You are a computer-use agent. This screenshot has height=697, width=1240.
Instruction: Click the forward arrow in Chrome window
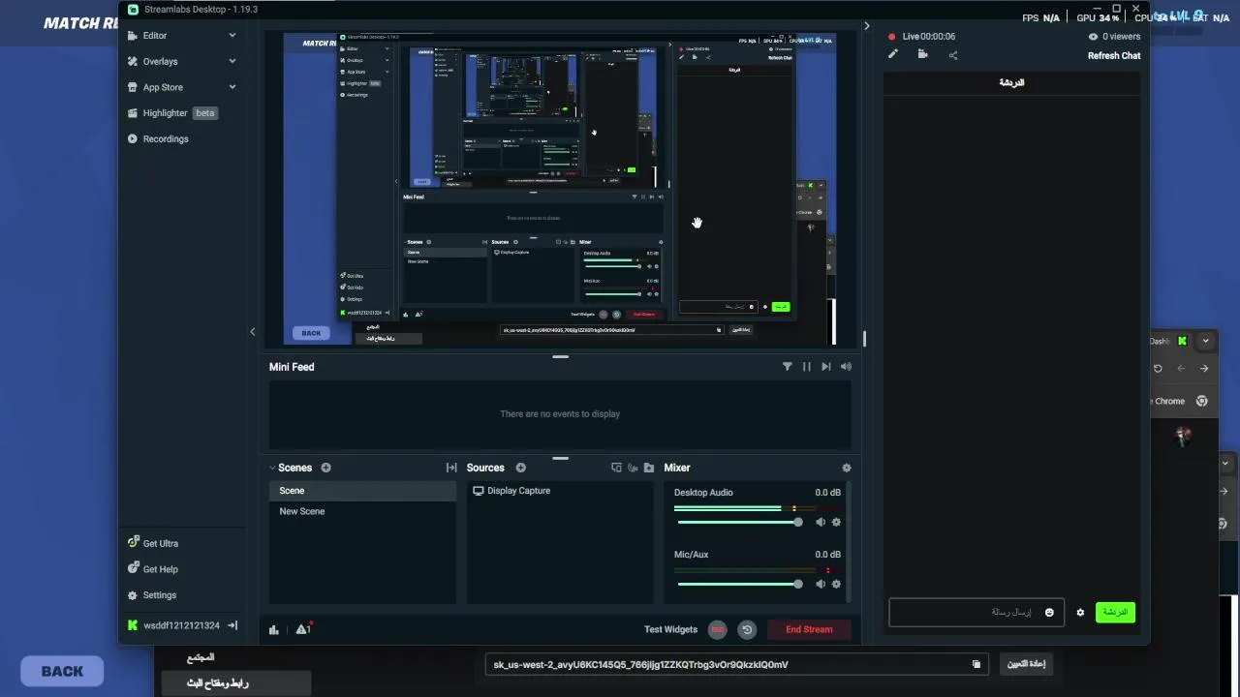click(x=1204, y=368)
